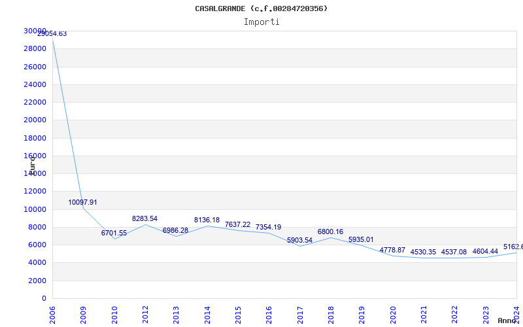Click x-axis year label 2019
This screenshot has width=523, height=327.
[x=362, y=315]
